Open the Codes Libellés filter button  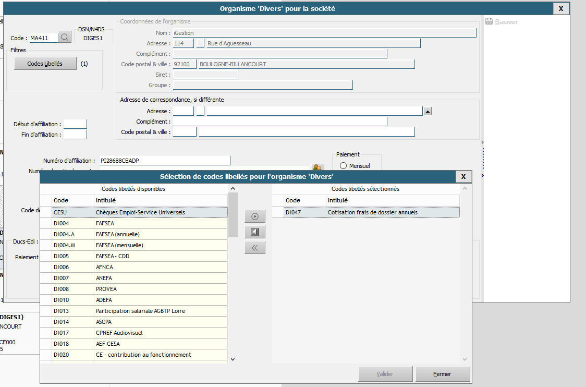pos(45,64)
